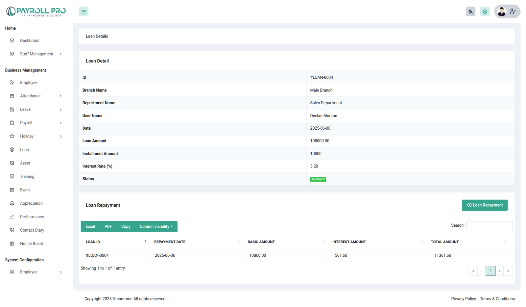
Task: Open the language translation icon
Action: pyautogui.click(x=470, y=12)
